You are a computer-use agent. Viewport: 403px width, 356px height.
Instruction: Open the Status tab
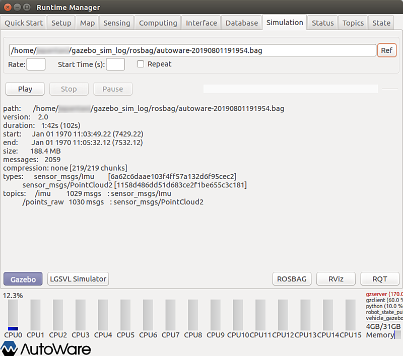(322, 23)
